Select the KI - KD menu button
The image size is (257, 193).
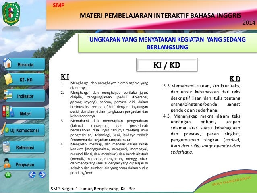click(25, 80)
